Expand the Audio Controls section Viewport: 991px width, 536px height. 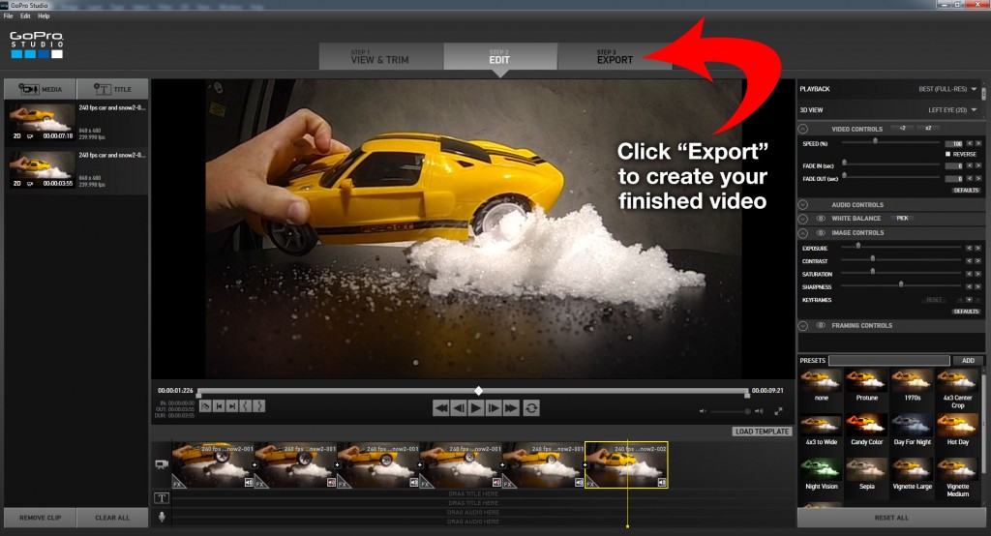point(803,205)
